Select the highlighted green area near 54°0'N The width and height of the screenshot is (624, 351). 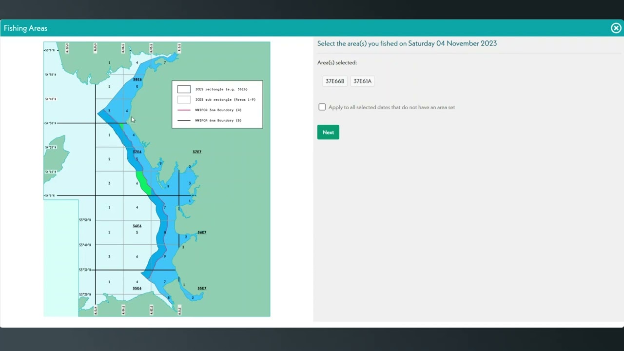pyautogui.click(x=143, y=183)
